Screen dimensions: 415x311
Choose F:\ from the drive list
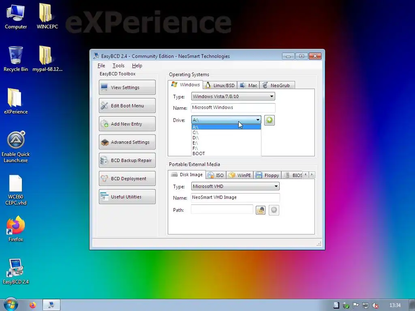[x=226, y=148]
